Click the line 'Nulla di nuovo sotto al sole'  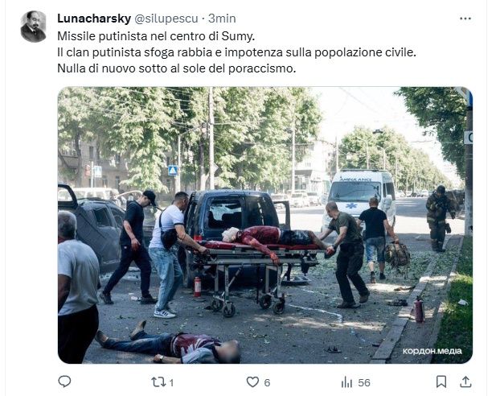(177, 68)
